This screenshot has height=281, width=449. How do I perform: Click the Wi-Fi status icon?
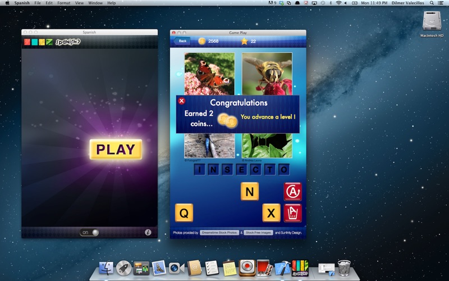pyautogui.click(x=338, y=3)
